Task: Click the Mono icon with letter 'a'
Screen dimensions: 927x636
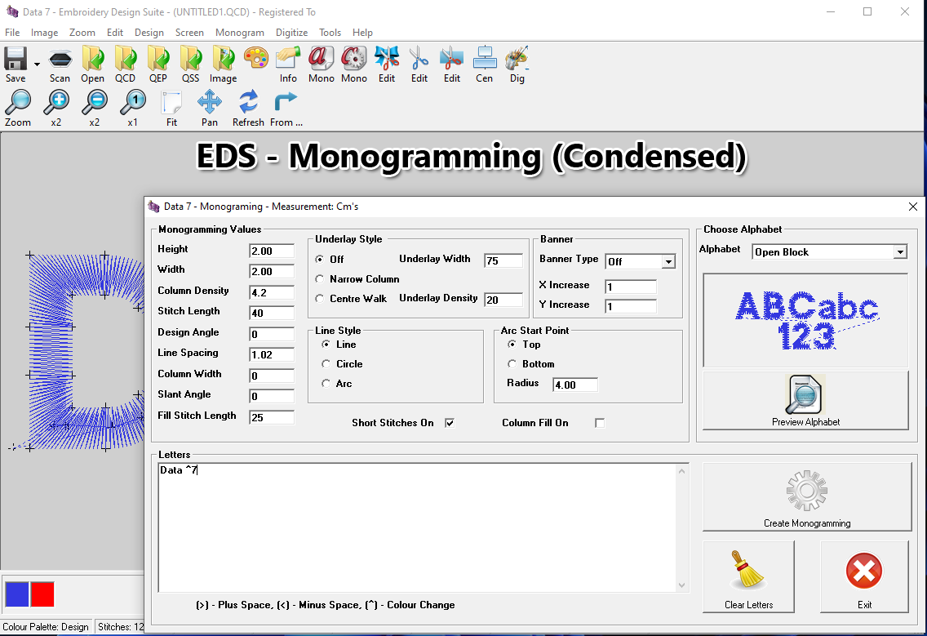Action: (x=321, y=59)
